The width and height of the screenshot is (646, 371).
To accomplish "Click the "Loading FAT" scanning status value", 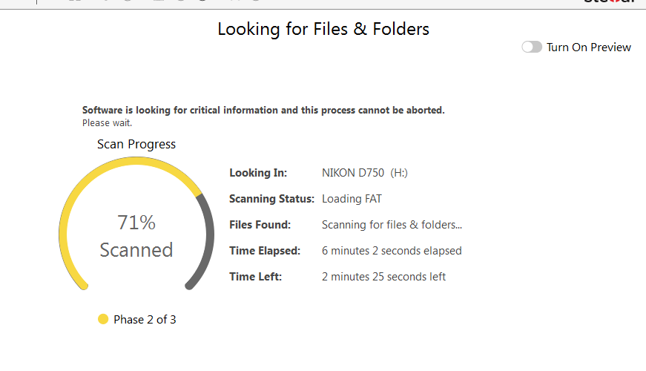I will (x=352, y=199).
